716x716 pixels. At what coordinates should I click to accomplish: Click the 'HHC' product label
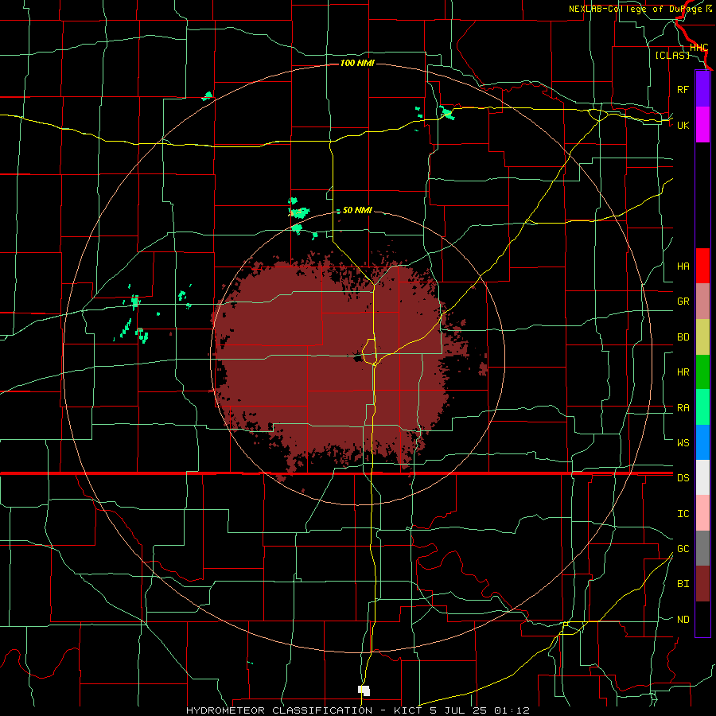(698, 48)
